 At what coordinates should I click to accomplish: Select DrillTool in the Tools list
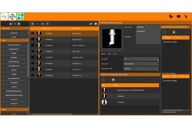[x=14, y=70]
